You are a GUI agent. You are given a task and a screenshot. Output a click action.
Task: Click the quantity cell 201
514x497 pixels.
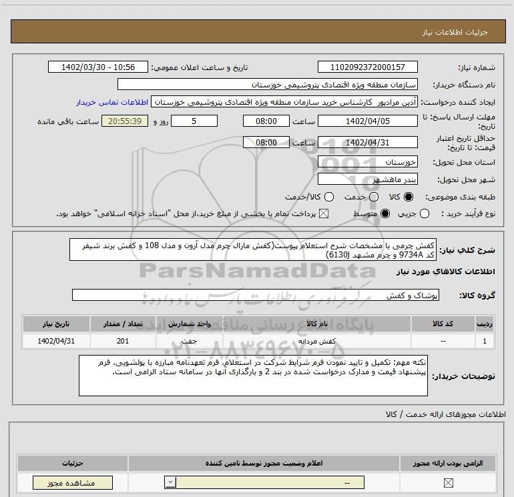123,341
